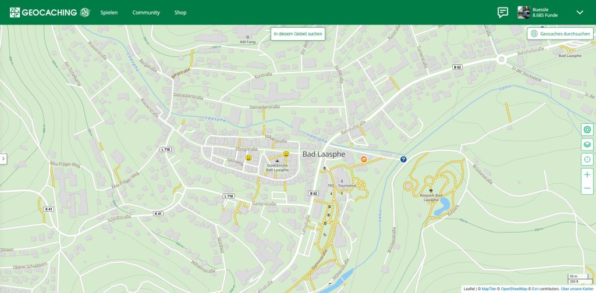Screen dimensions: 596x293
Task: Zoom out with the minus button
Action: [587, 188]
